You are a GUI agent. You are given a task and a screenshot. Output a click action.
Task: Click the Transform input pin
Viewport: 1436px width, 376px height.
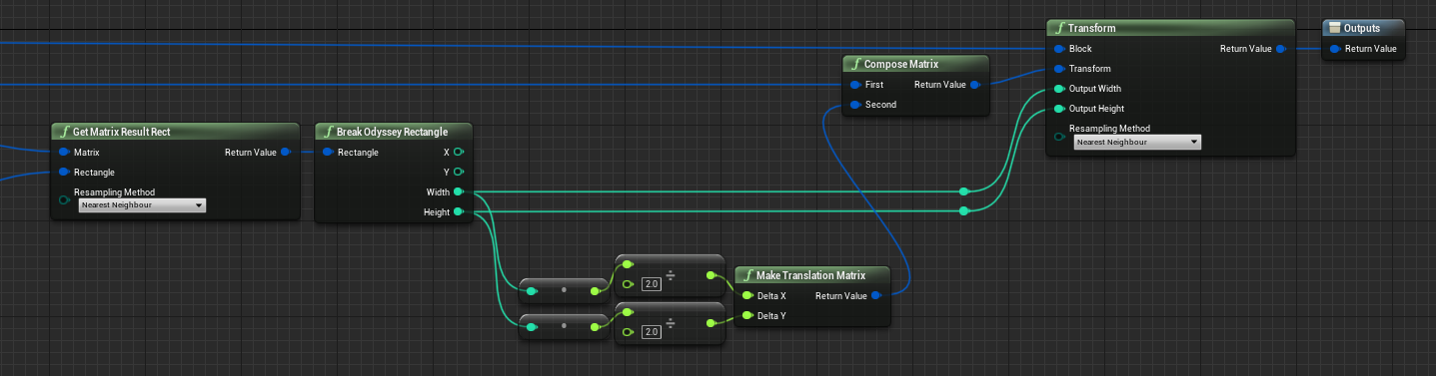(x=1059, y=69)
